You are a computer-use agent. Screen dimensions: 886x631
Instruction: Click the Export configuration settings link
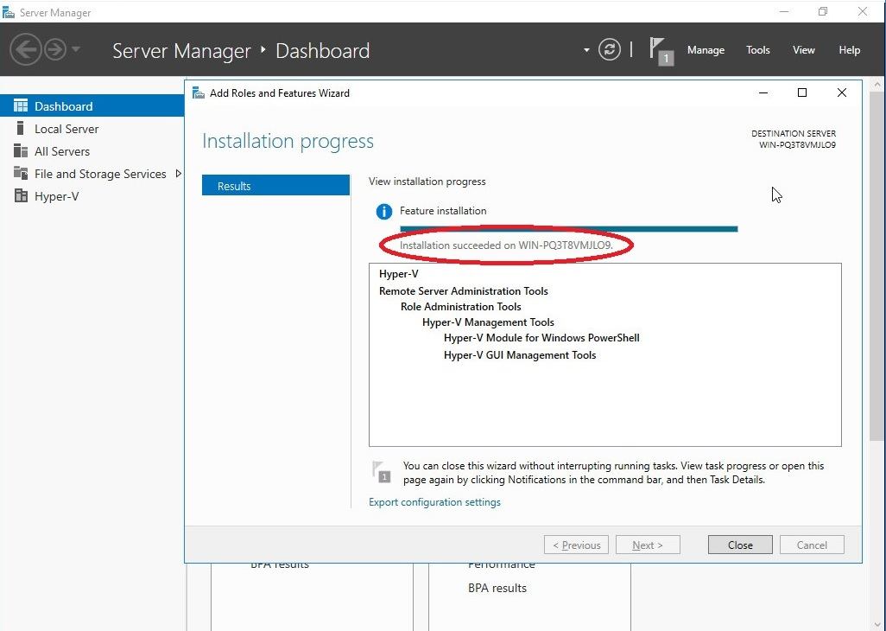[x=434, y=502]
